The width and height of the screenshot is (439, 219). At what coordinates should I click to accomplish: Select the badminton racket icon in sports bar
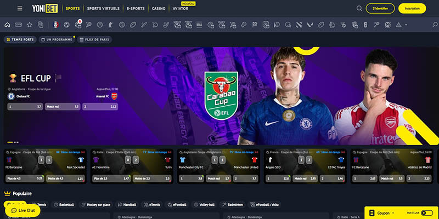(376, 25)
